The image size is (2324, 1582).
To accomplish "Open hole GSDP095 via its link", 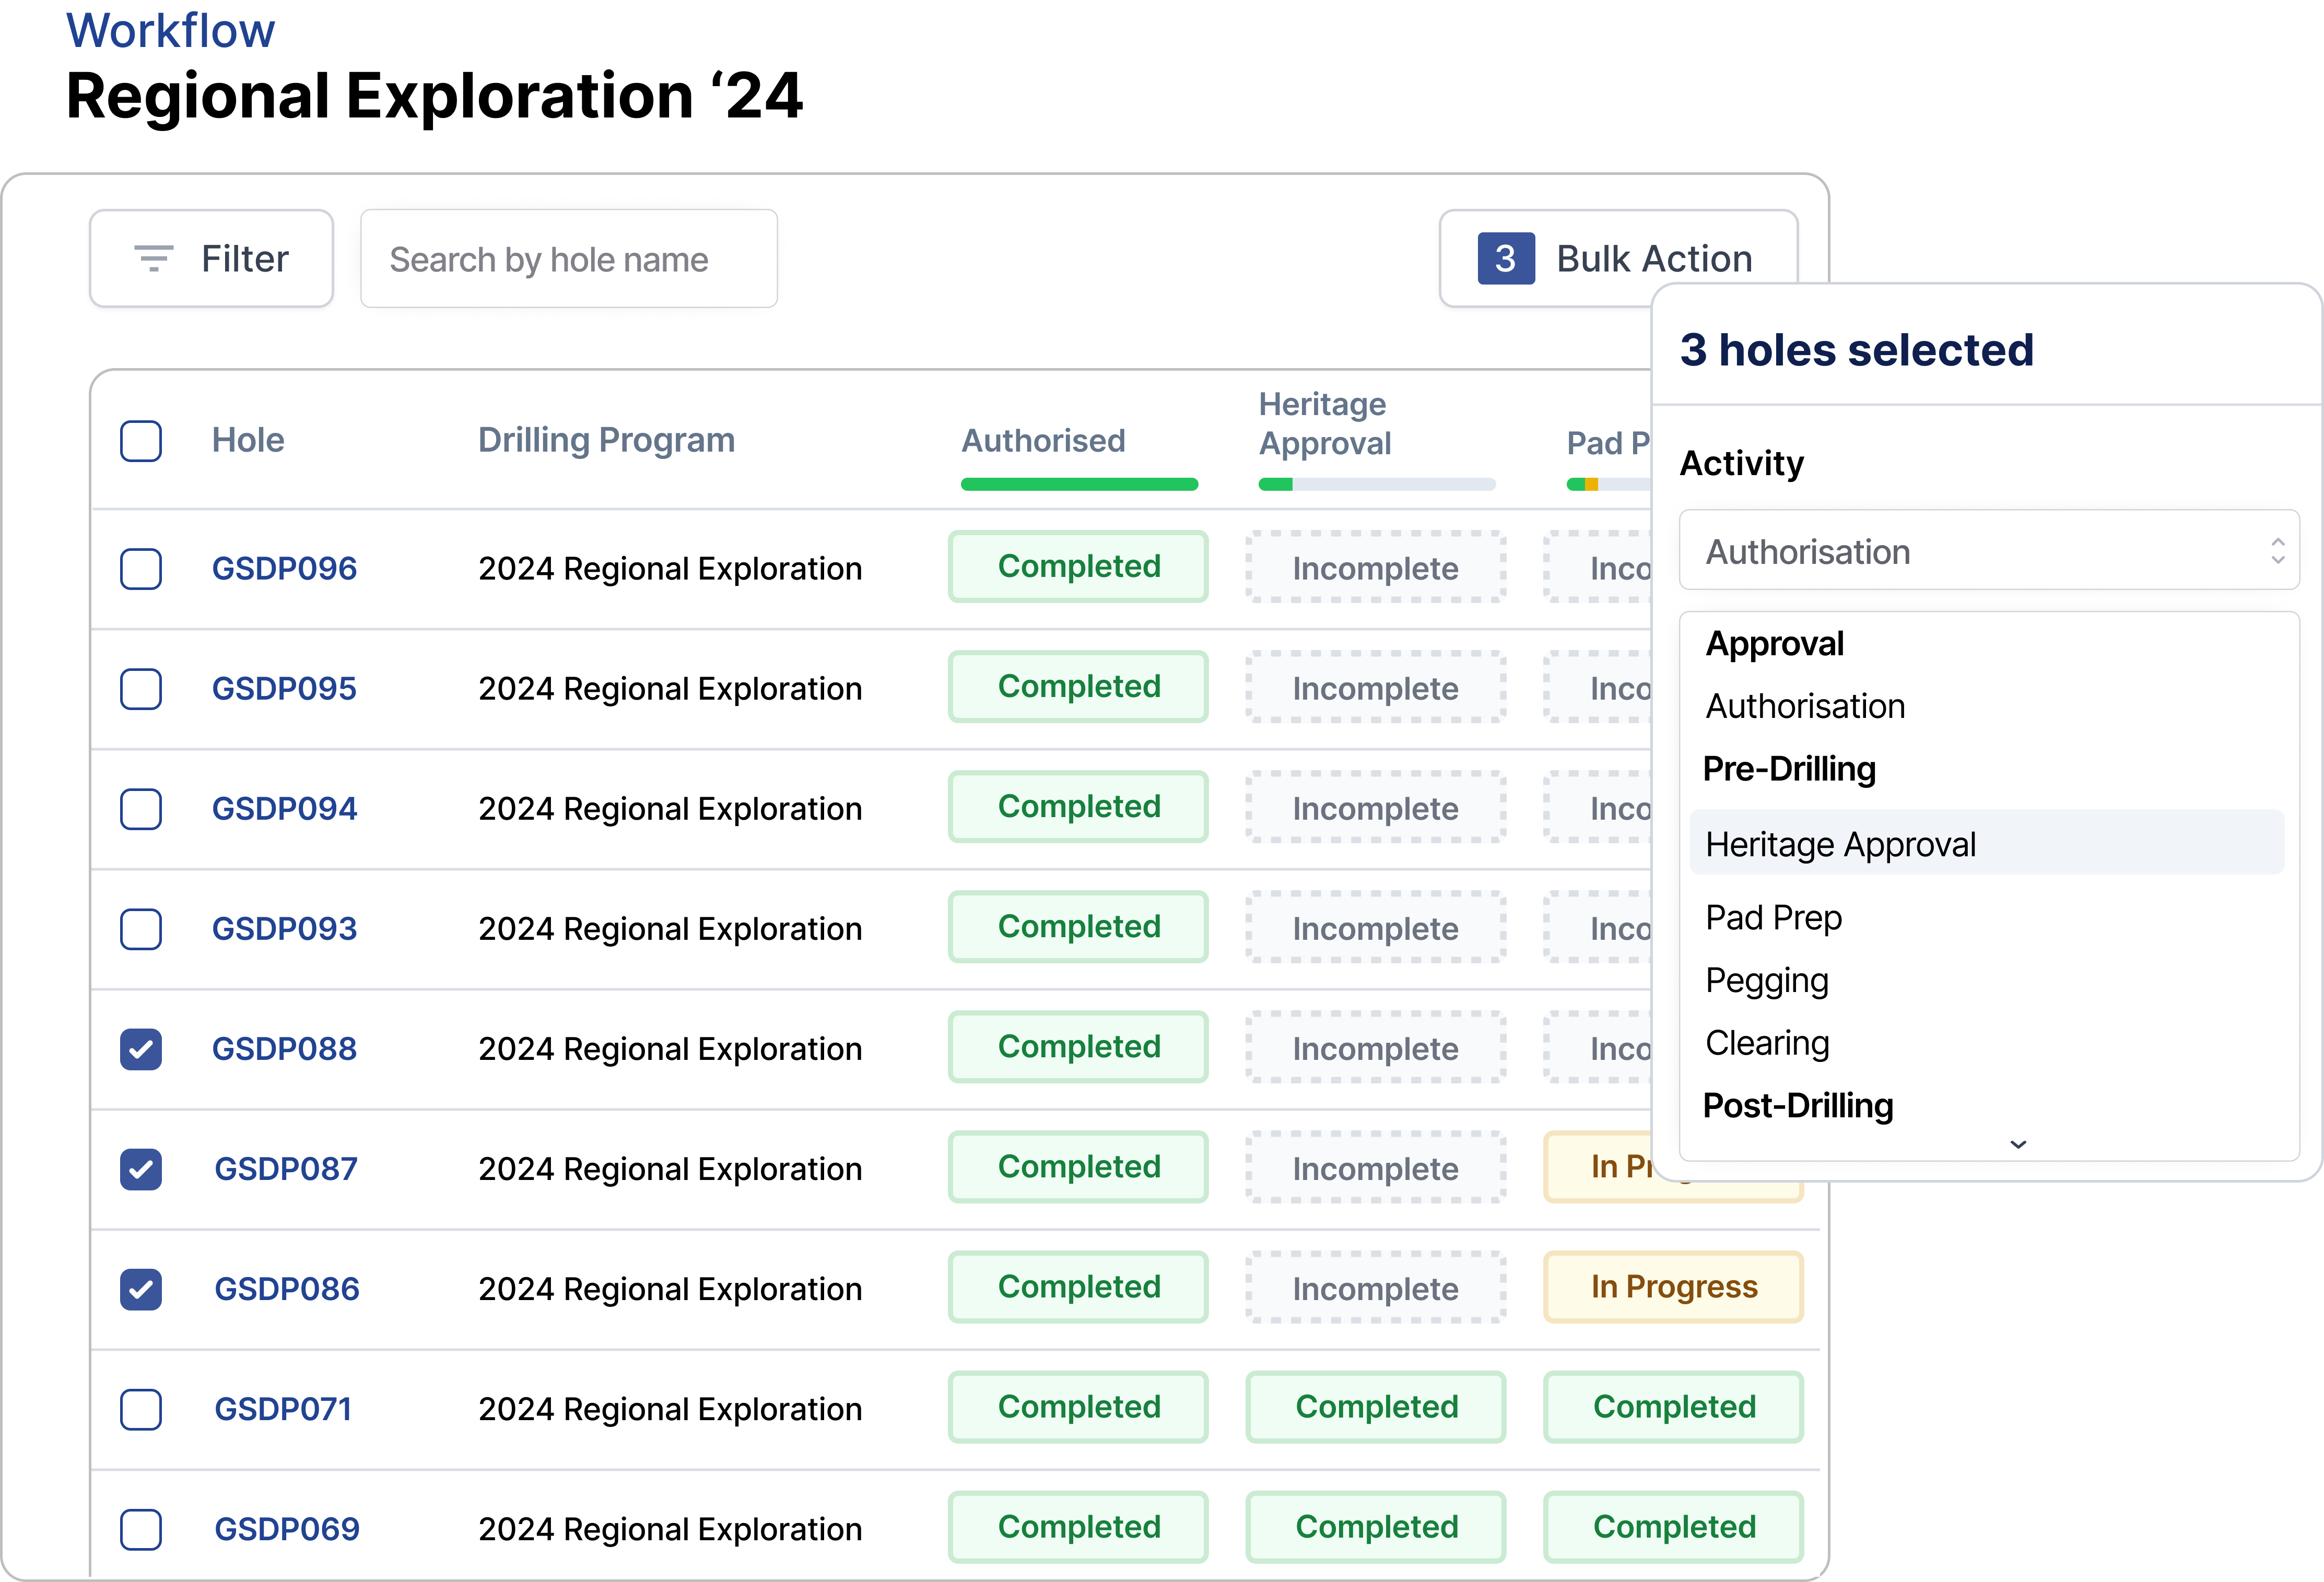I will tap(284, 688).
